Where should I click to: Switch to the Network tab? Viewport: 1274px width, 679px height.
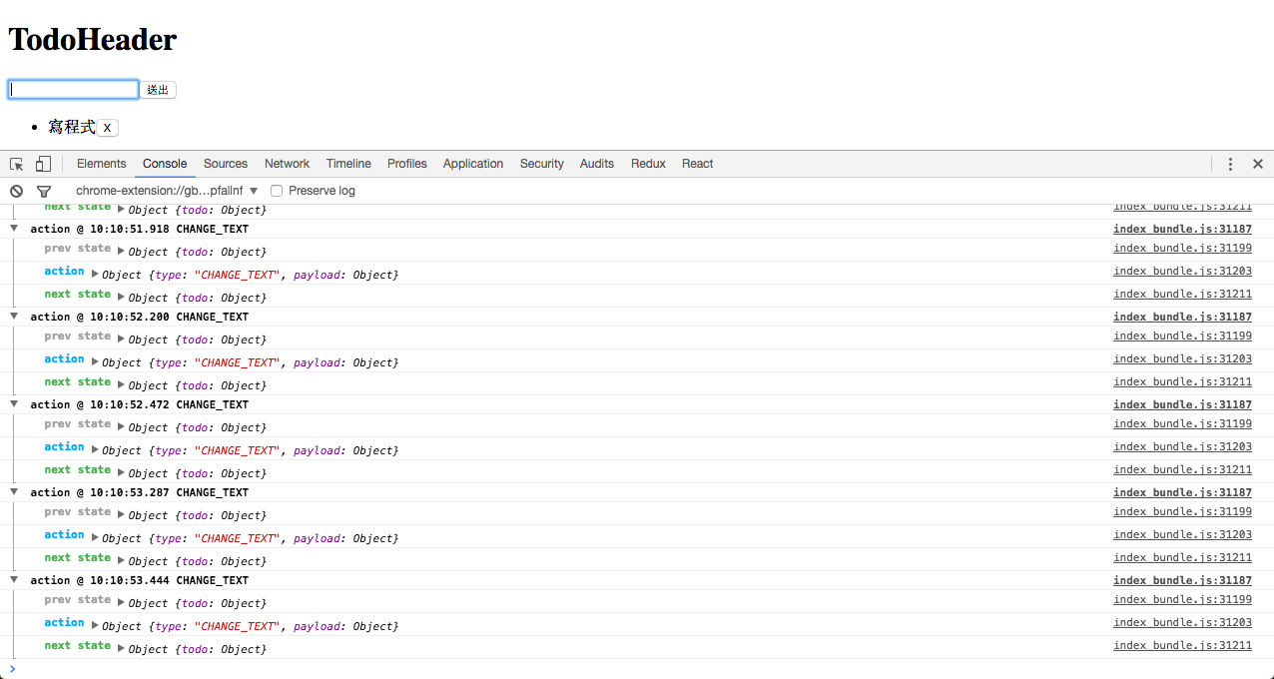click(x=287, y=164)
